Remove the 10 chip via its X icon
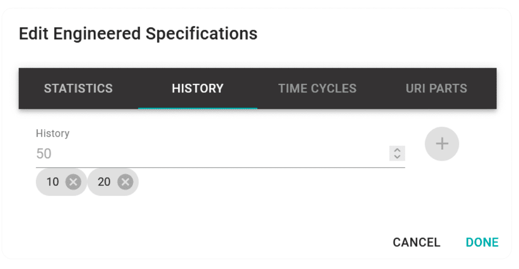This screenshot has height=269, width=519. pyautogui.click(x=73, y=182)
